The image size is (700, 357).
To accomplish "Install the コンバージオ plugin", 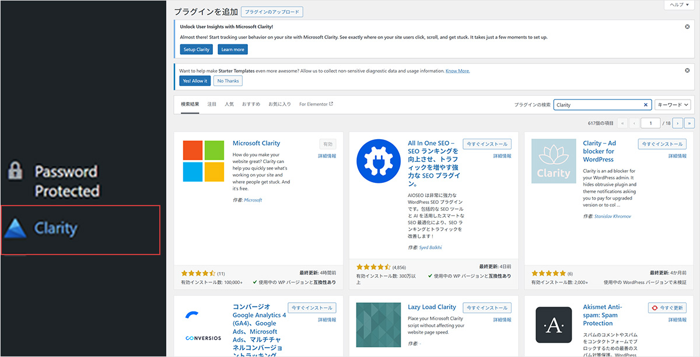I will point(312,307).
